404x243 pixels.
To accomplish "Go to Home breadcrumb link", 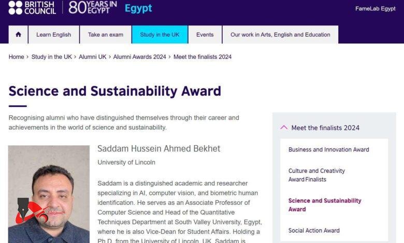I will pyautogui.click(x=17, y=57).
